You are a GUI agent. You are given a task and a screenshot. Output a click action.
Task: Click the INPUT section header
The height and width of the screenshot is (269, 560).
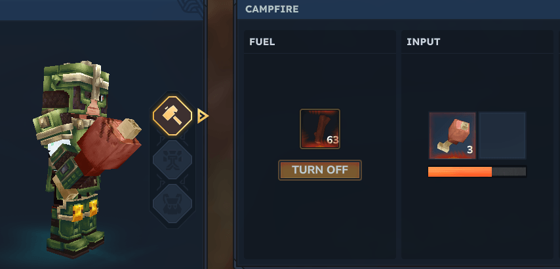click(423, 42)
